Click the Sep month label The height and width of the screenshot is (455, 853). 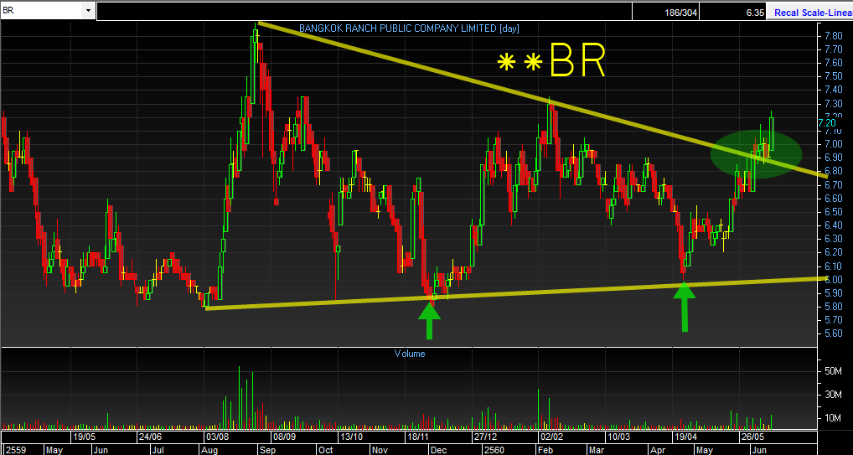pyautogui.click(x=267, y=450)
